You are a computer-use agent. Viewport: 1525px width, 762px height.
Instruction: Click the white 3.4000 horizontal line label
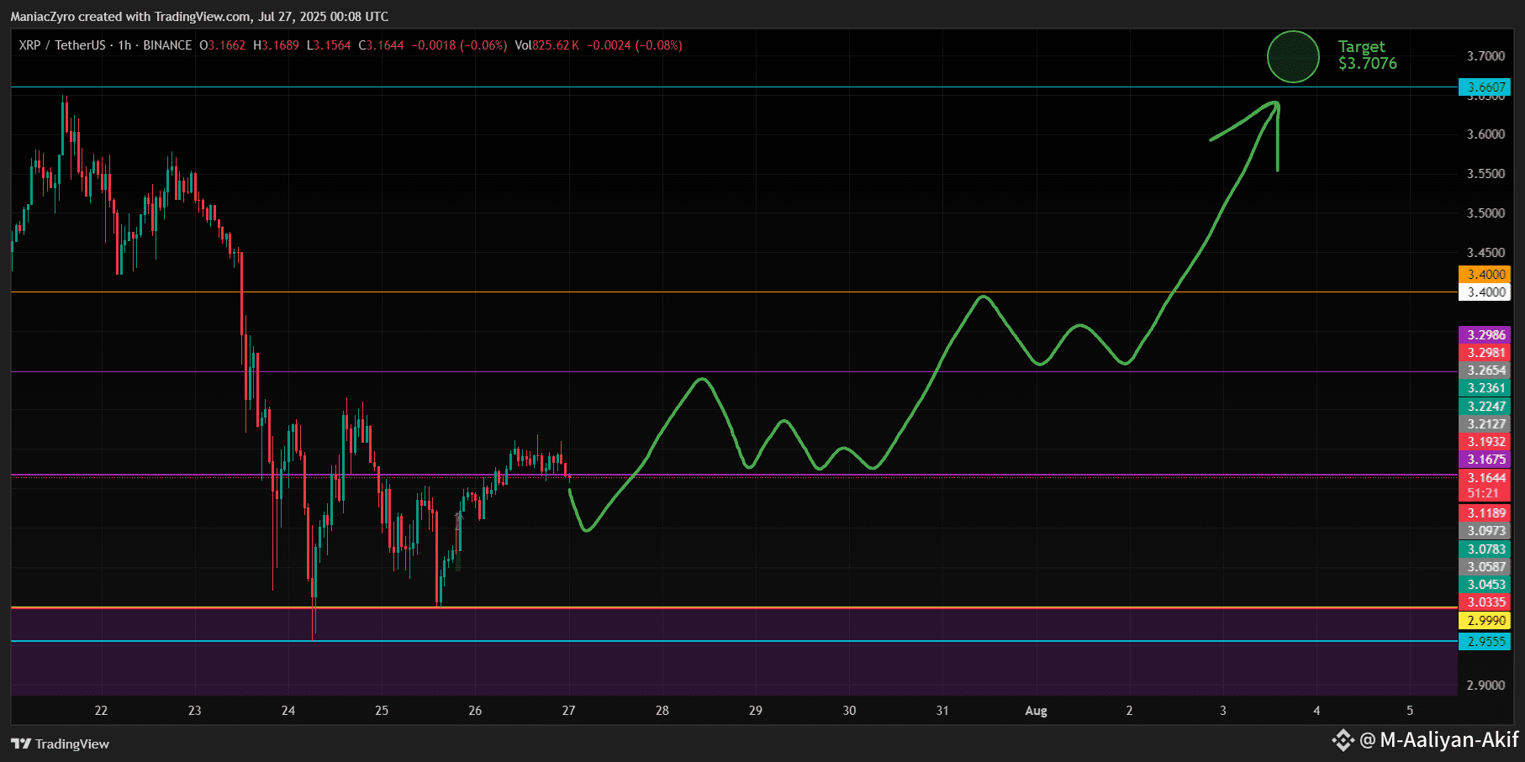1484,292
